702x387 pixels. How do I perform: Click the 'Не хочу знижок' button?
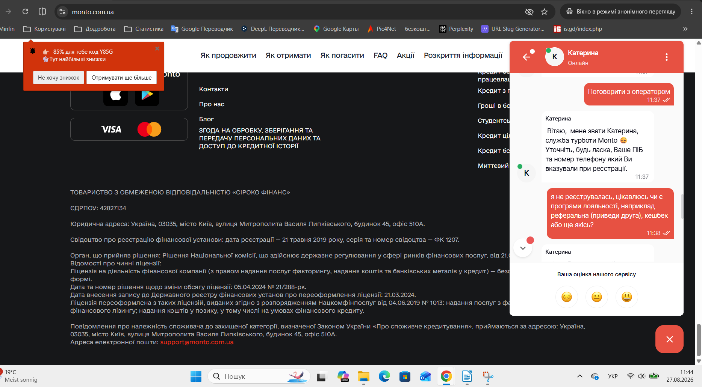(x=59, y=78)
